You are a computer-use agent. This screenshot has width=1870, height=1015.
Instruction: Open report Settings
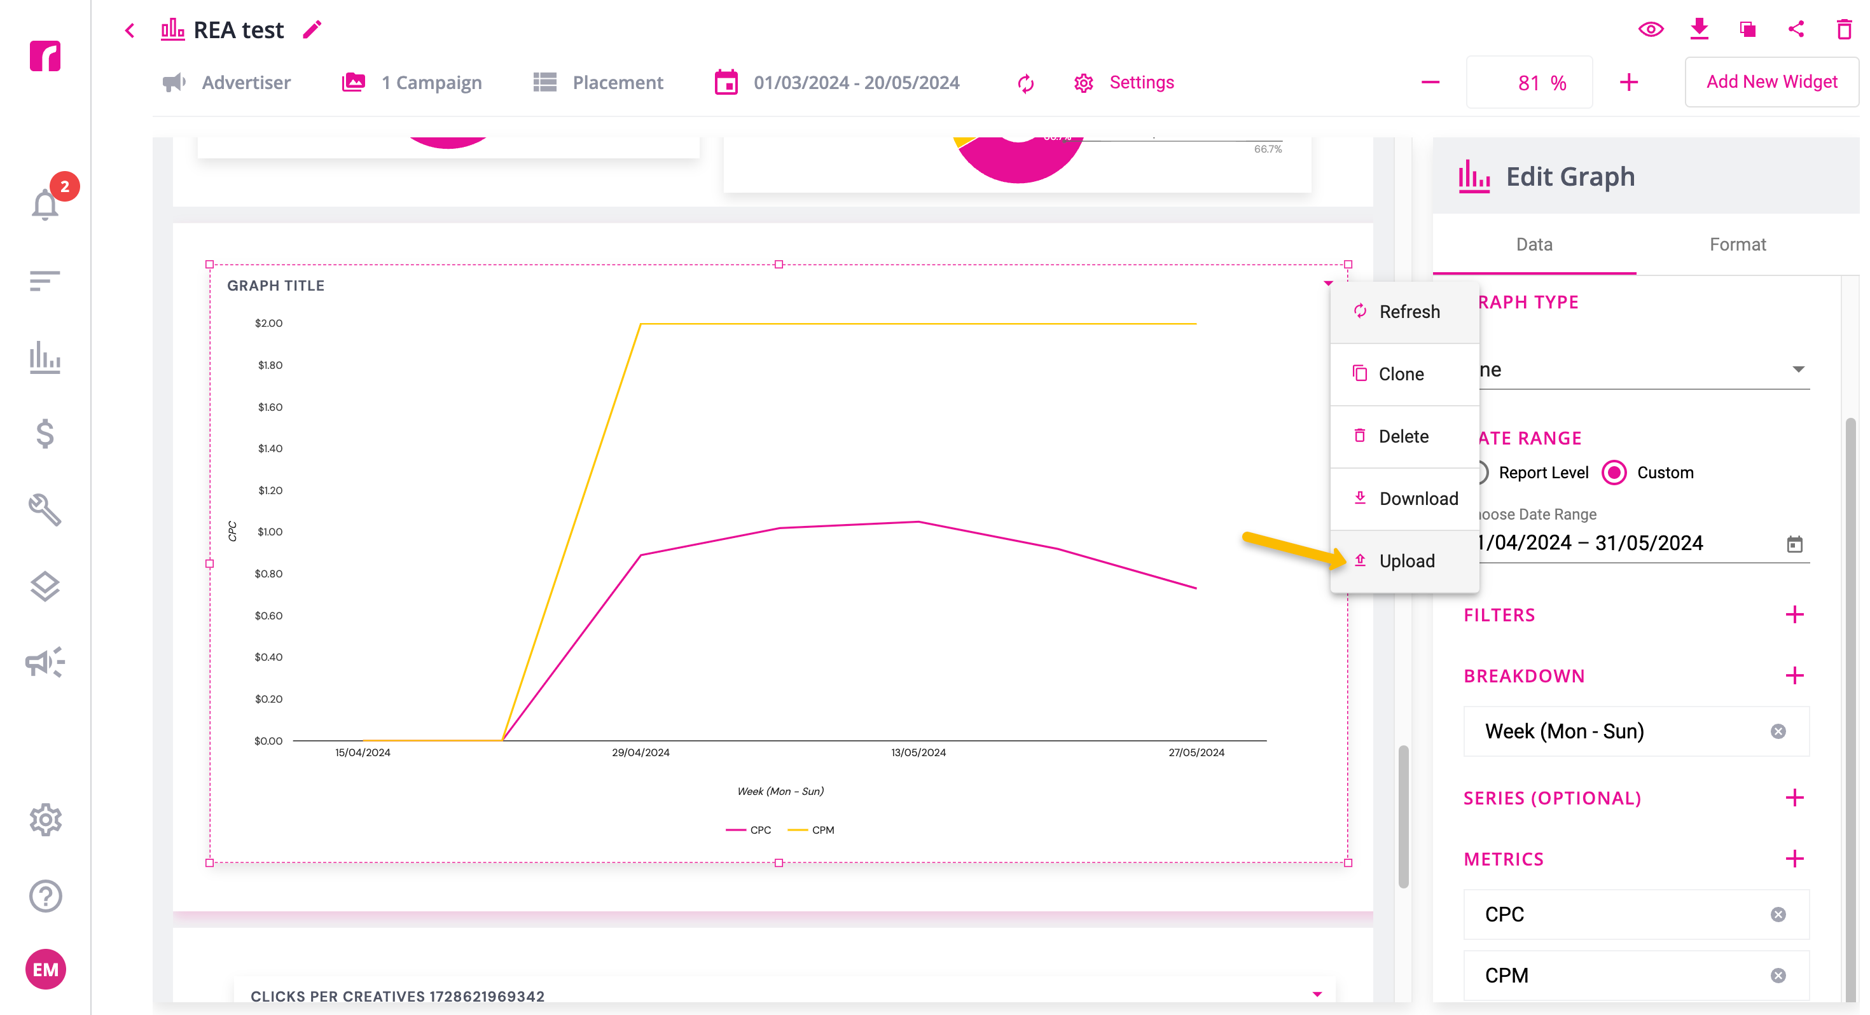(1123, 83)
